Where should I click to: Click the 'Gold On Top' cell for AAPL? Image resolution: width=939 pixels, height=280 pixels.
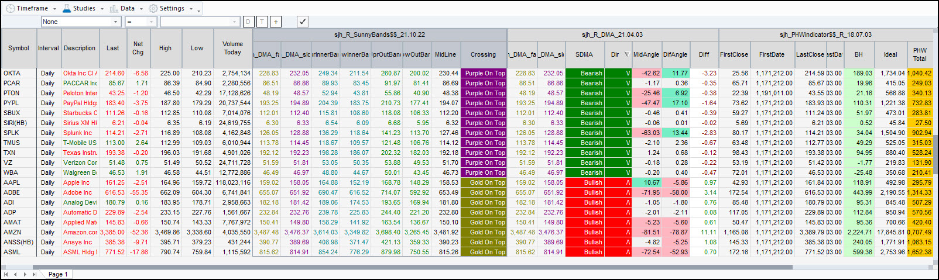pyautogui.click(x=484, y=182)
